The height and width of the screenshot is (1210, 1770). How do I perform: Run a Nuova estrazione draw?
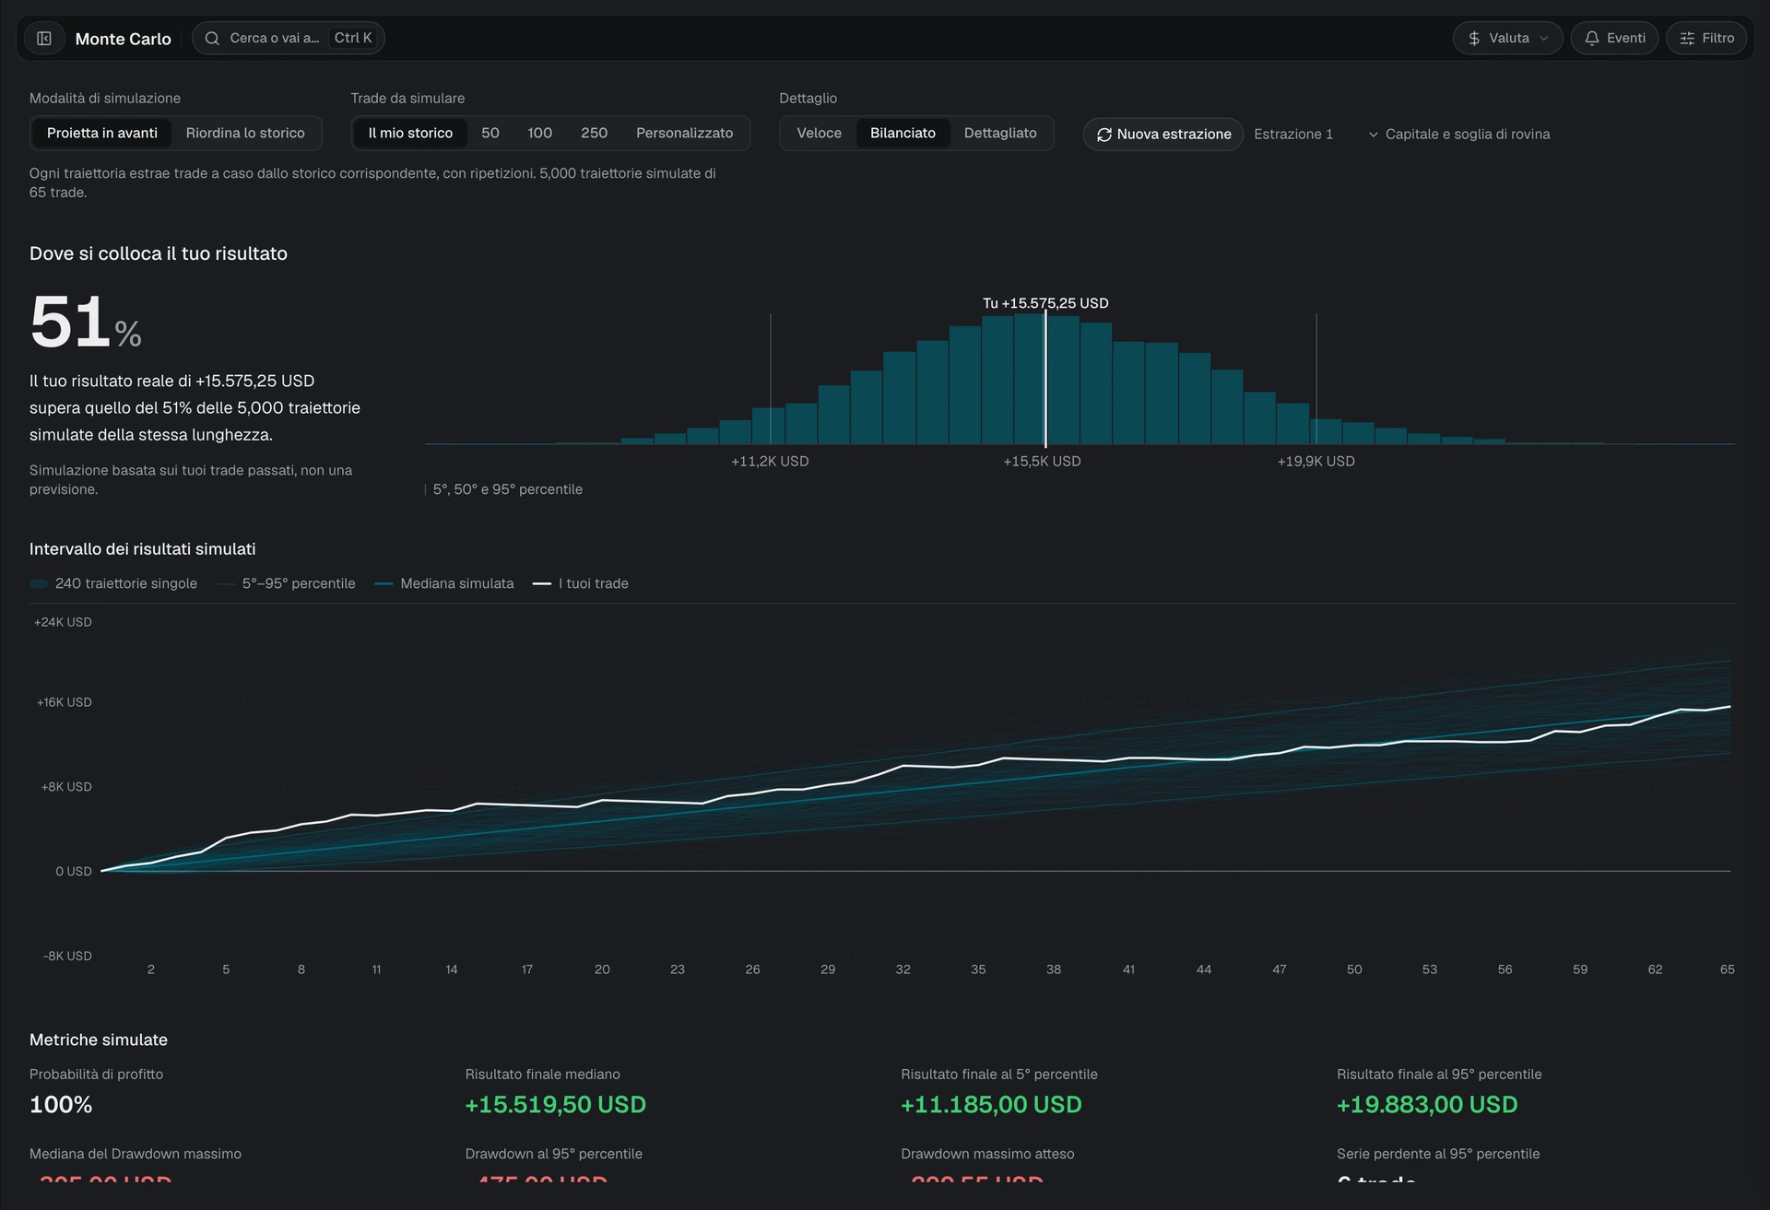point(1163,135)
